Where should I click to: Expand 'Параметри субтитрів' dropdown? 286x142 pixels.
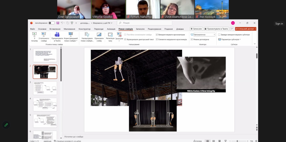click(229, 39)
